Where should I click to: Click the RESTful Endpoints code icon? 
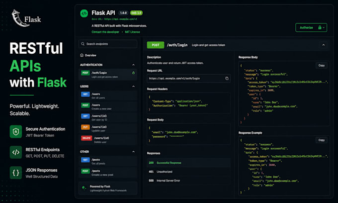(x=16, y=152)
